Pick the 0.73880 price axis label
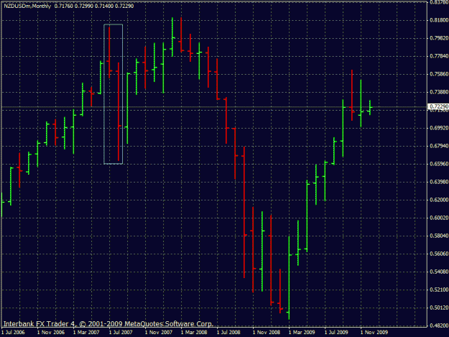The height and width of the screenshot is (337, 449). (x=439, y=92)
